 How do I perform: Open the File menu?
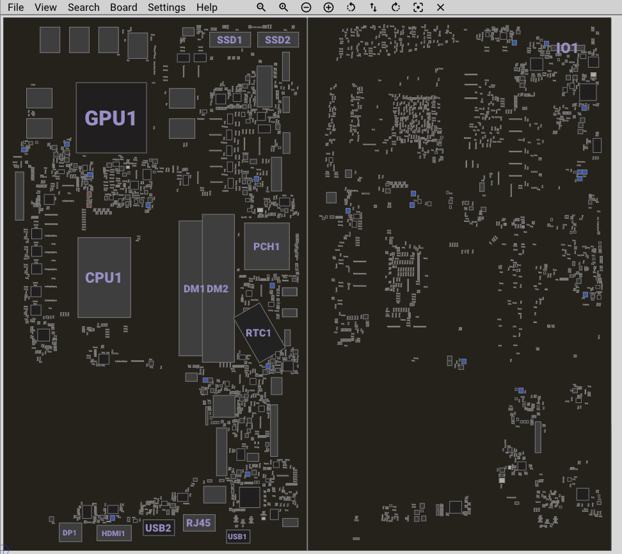click(16, 8)
